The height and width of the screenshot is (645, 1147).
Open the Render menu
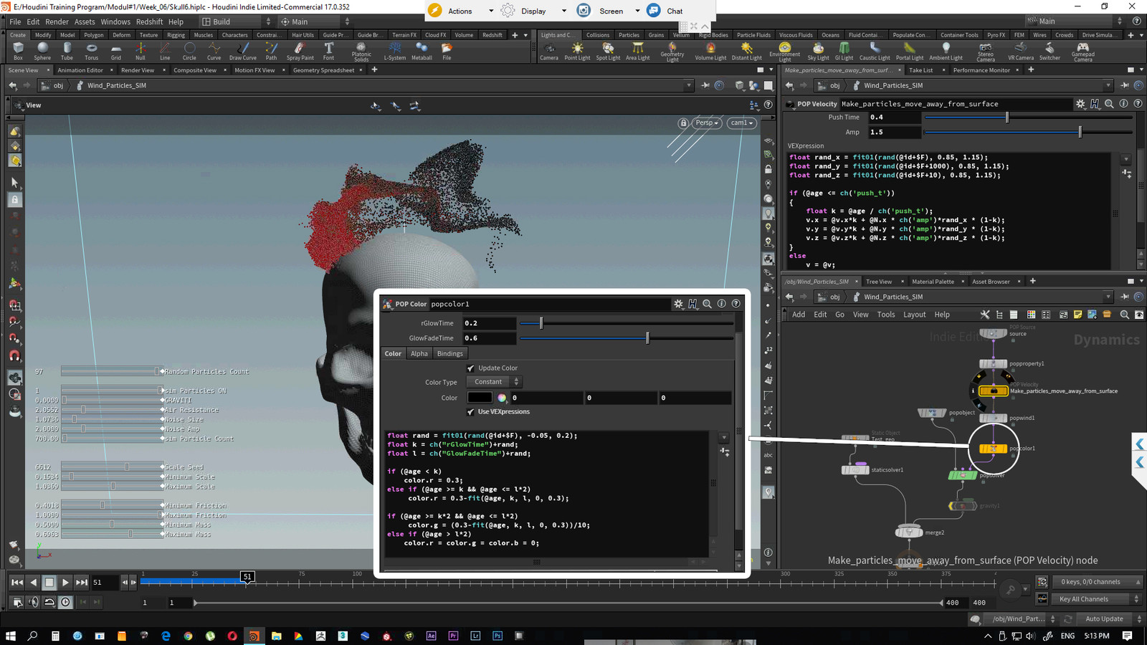[x=57, y=21]
